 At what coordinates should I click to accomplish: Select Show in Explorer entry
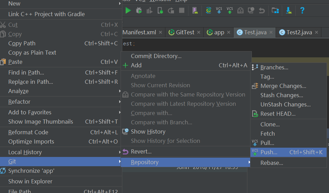coord(61,181)
